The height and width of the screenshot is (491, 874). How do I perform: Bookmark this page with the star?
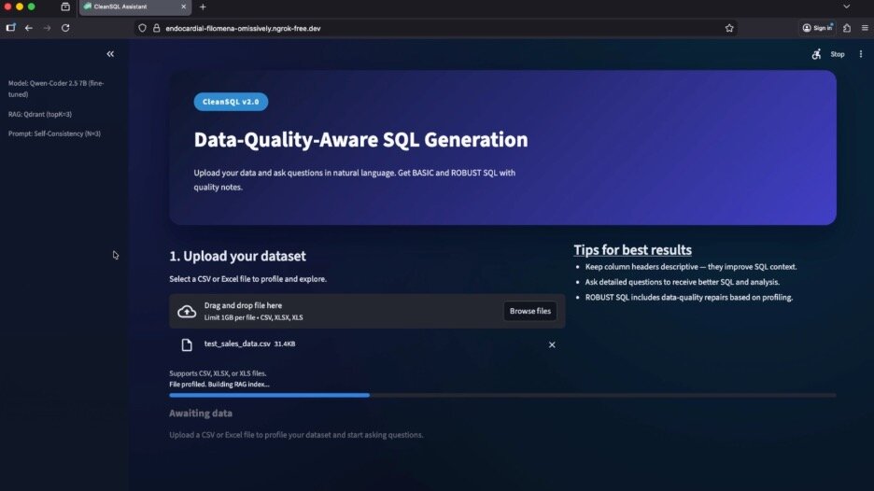point(729,28)
